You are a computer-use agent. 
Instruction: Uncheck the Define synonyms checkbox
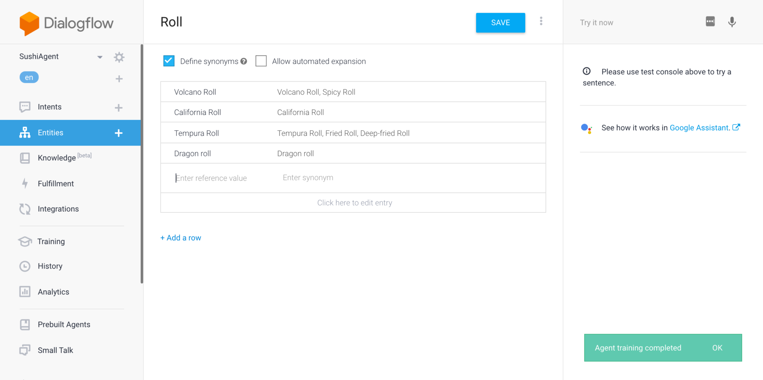click(169, 61)
